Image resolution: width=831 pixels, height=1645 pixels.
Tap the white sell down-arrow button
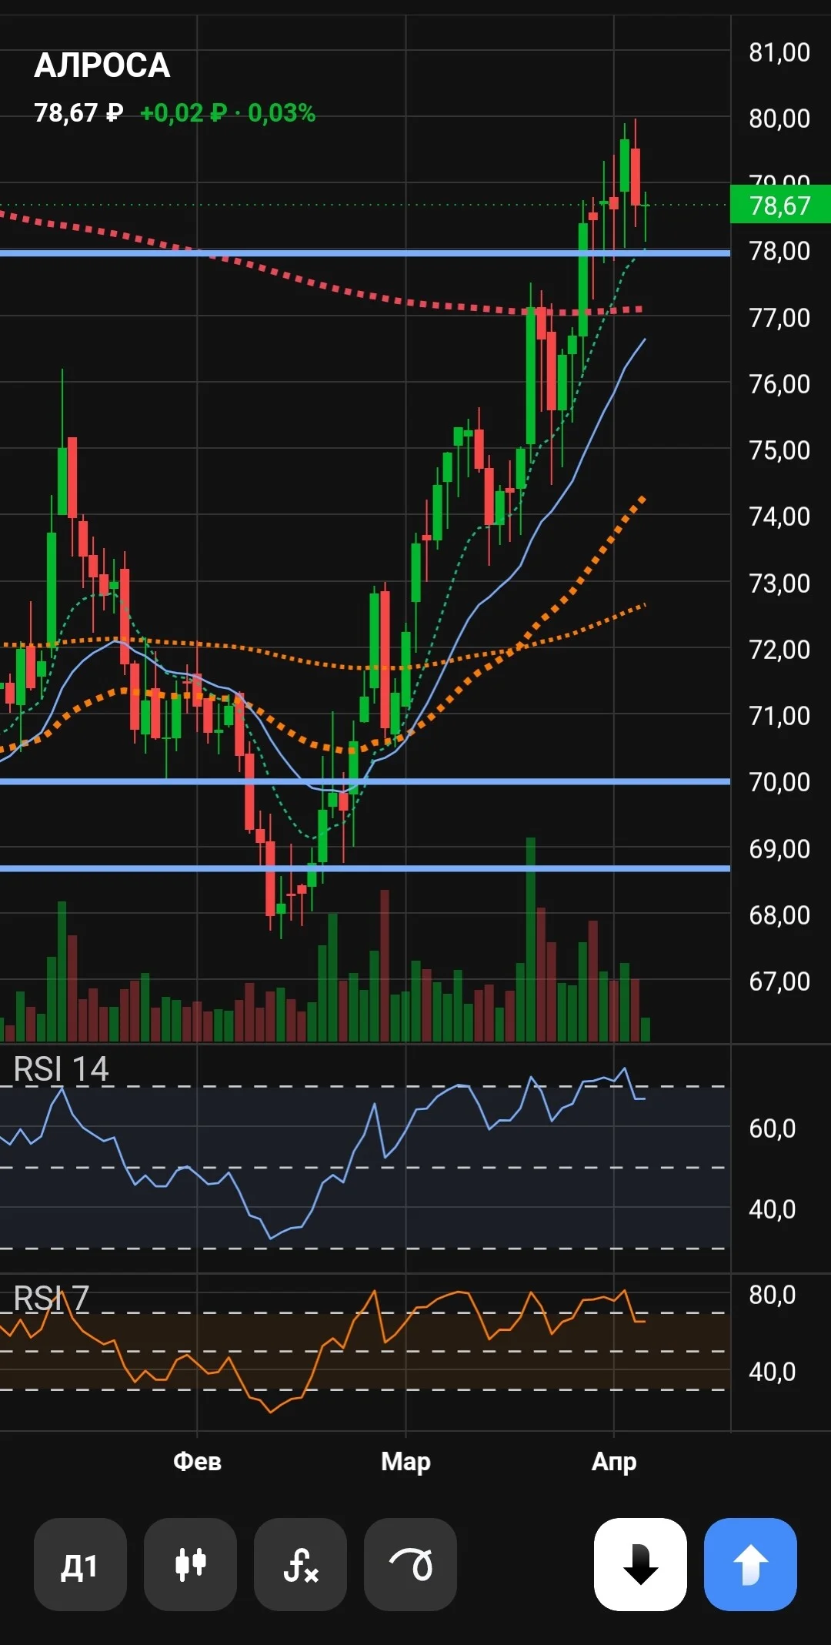click(640, 1564)
